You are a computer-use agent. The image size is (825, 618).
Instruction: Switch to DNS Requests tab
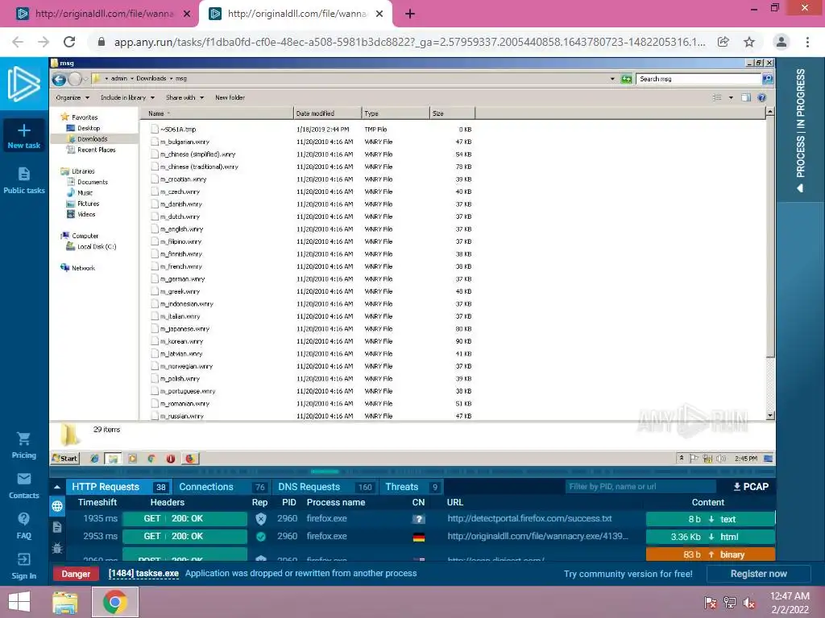325,487
